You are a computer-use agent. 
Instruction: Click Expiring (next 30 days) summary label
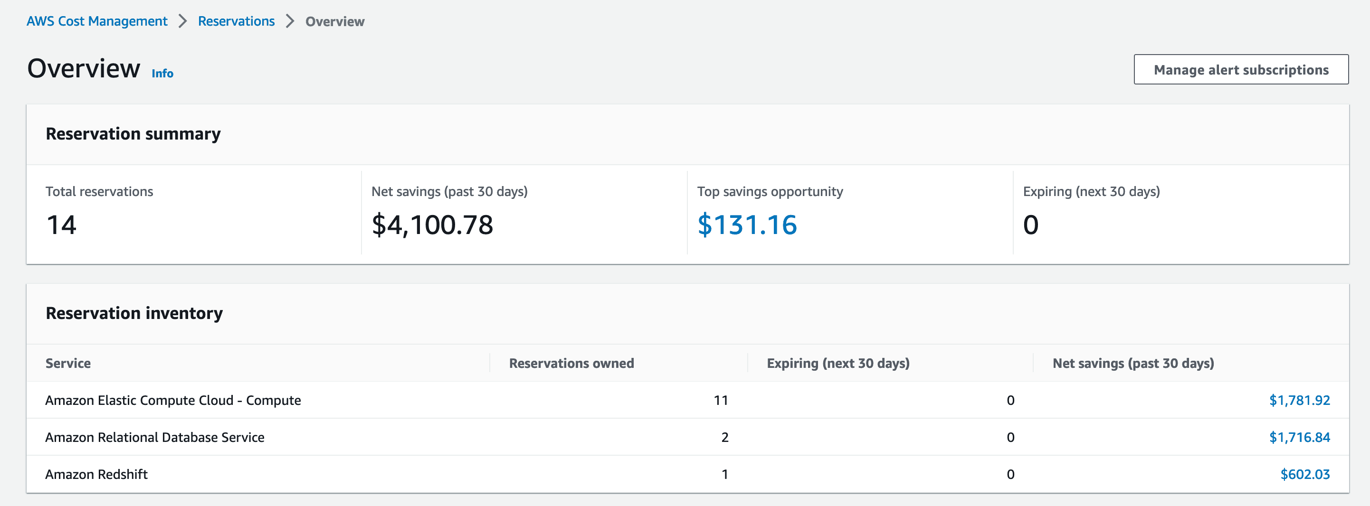point(1091,191)
